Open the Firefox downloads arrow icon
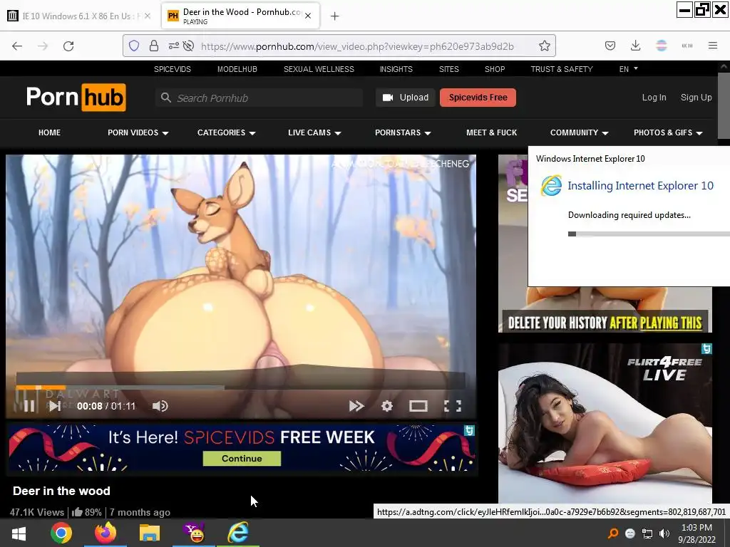This screenshot has height=547, width=730. tap(635, 46)
